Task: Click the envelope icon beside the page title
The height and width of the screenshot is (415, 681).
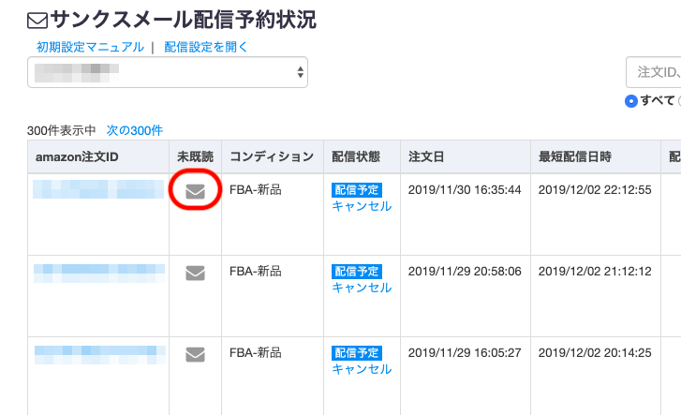Action: (37, 21)
